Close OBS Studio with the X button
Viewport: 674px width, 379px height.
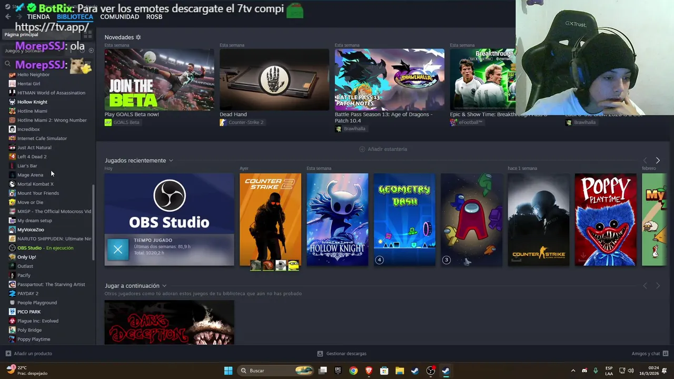pos(117,250)
